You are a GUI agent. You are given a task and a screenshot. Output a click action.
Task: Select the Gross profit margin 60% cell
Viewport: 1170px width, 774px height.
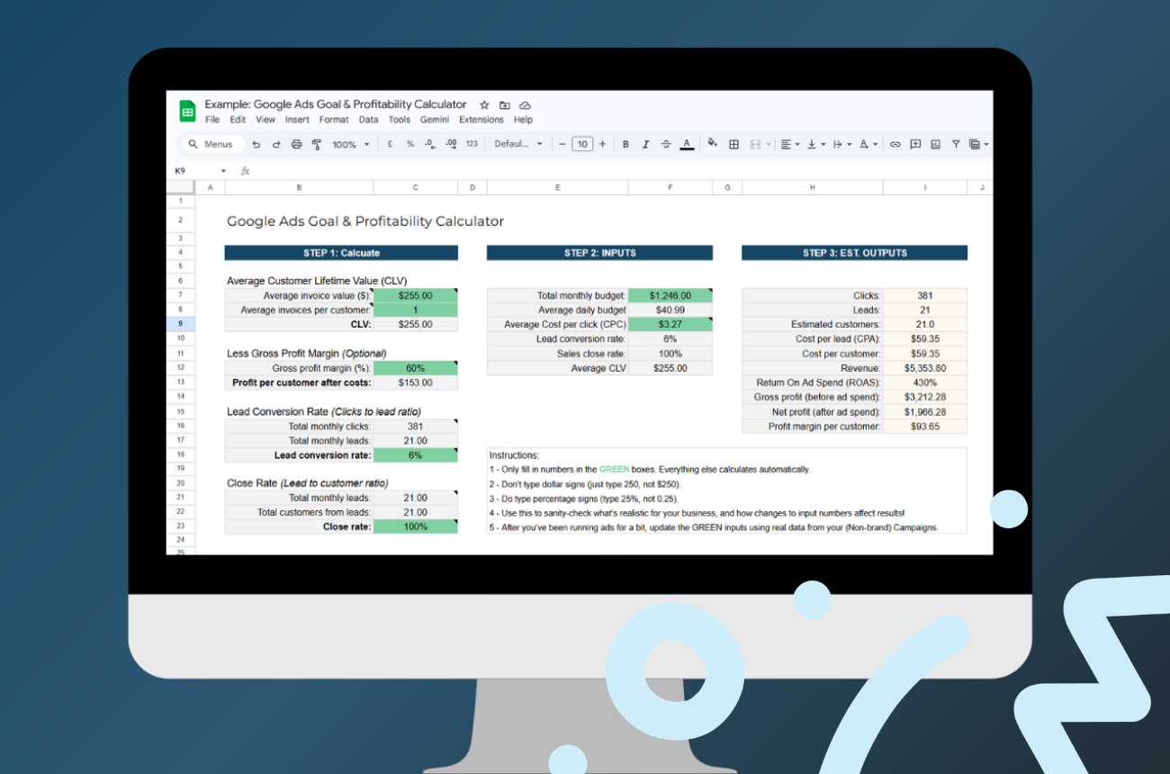[415, 368]
